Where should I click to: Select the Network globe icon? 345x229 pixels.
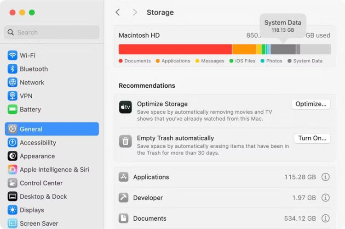[x=12, y=83]
